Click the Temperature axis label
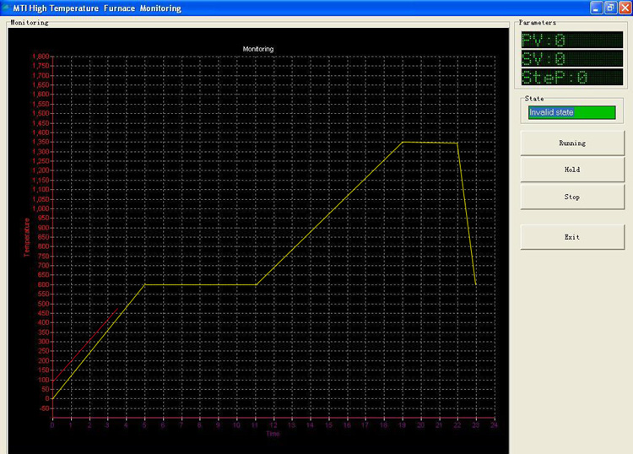The image size is (633, 454). pyautogui.click(x=27, y=237)
